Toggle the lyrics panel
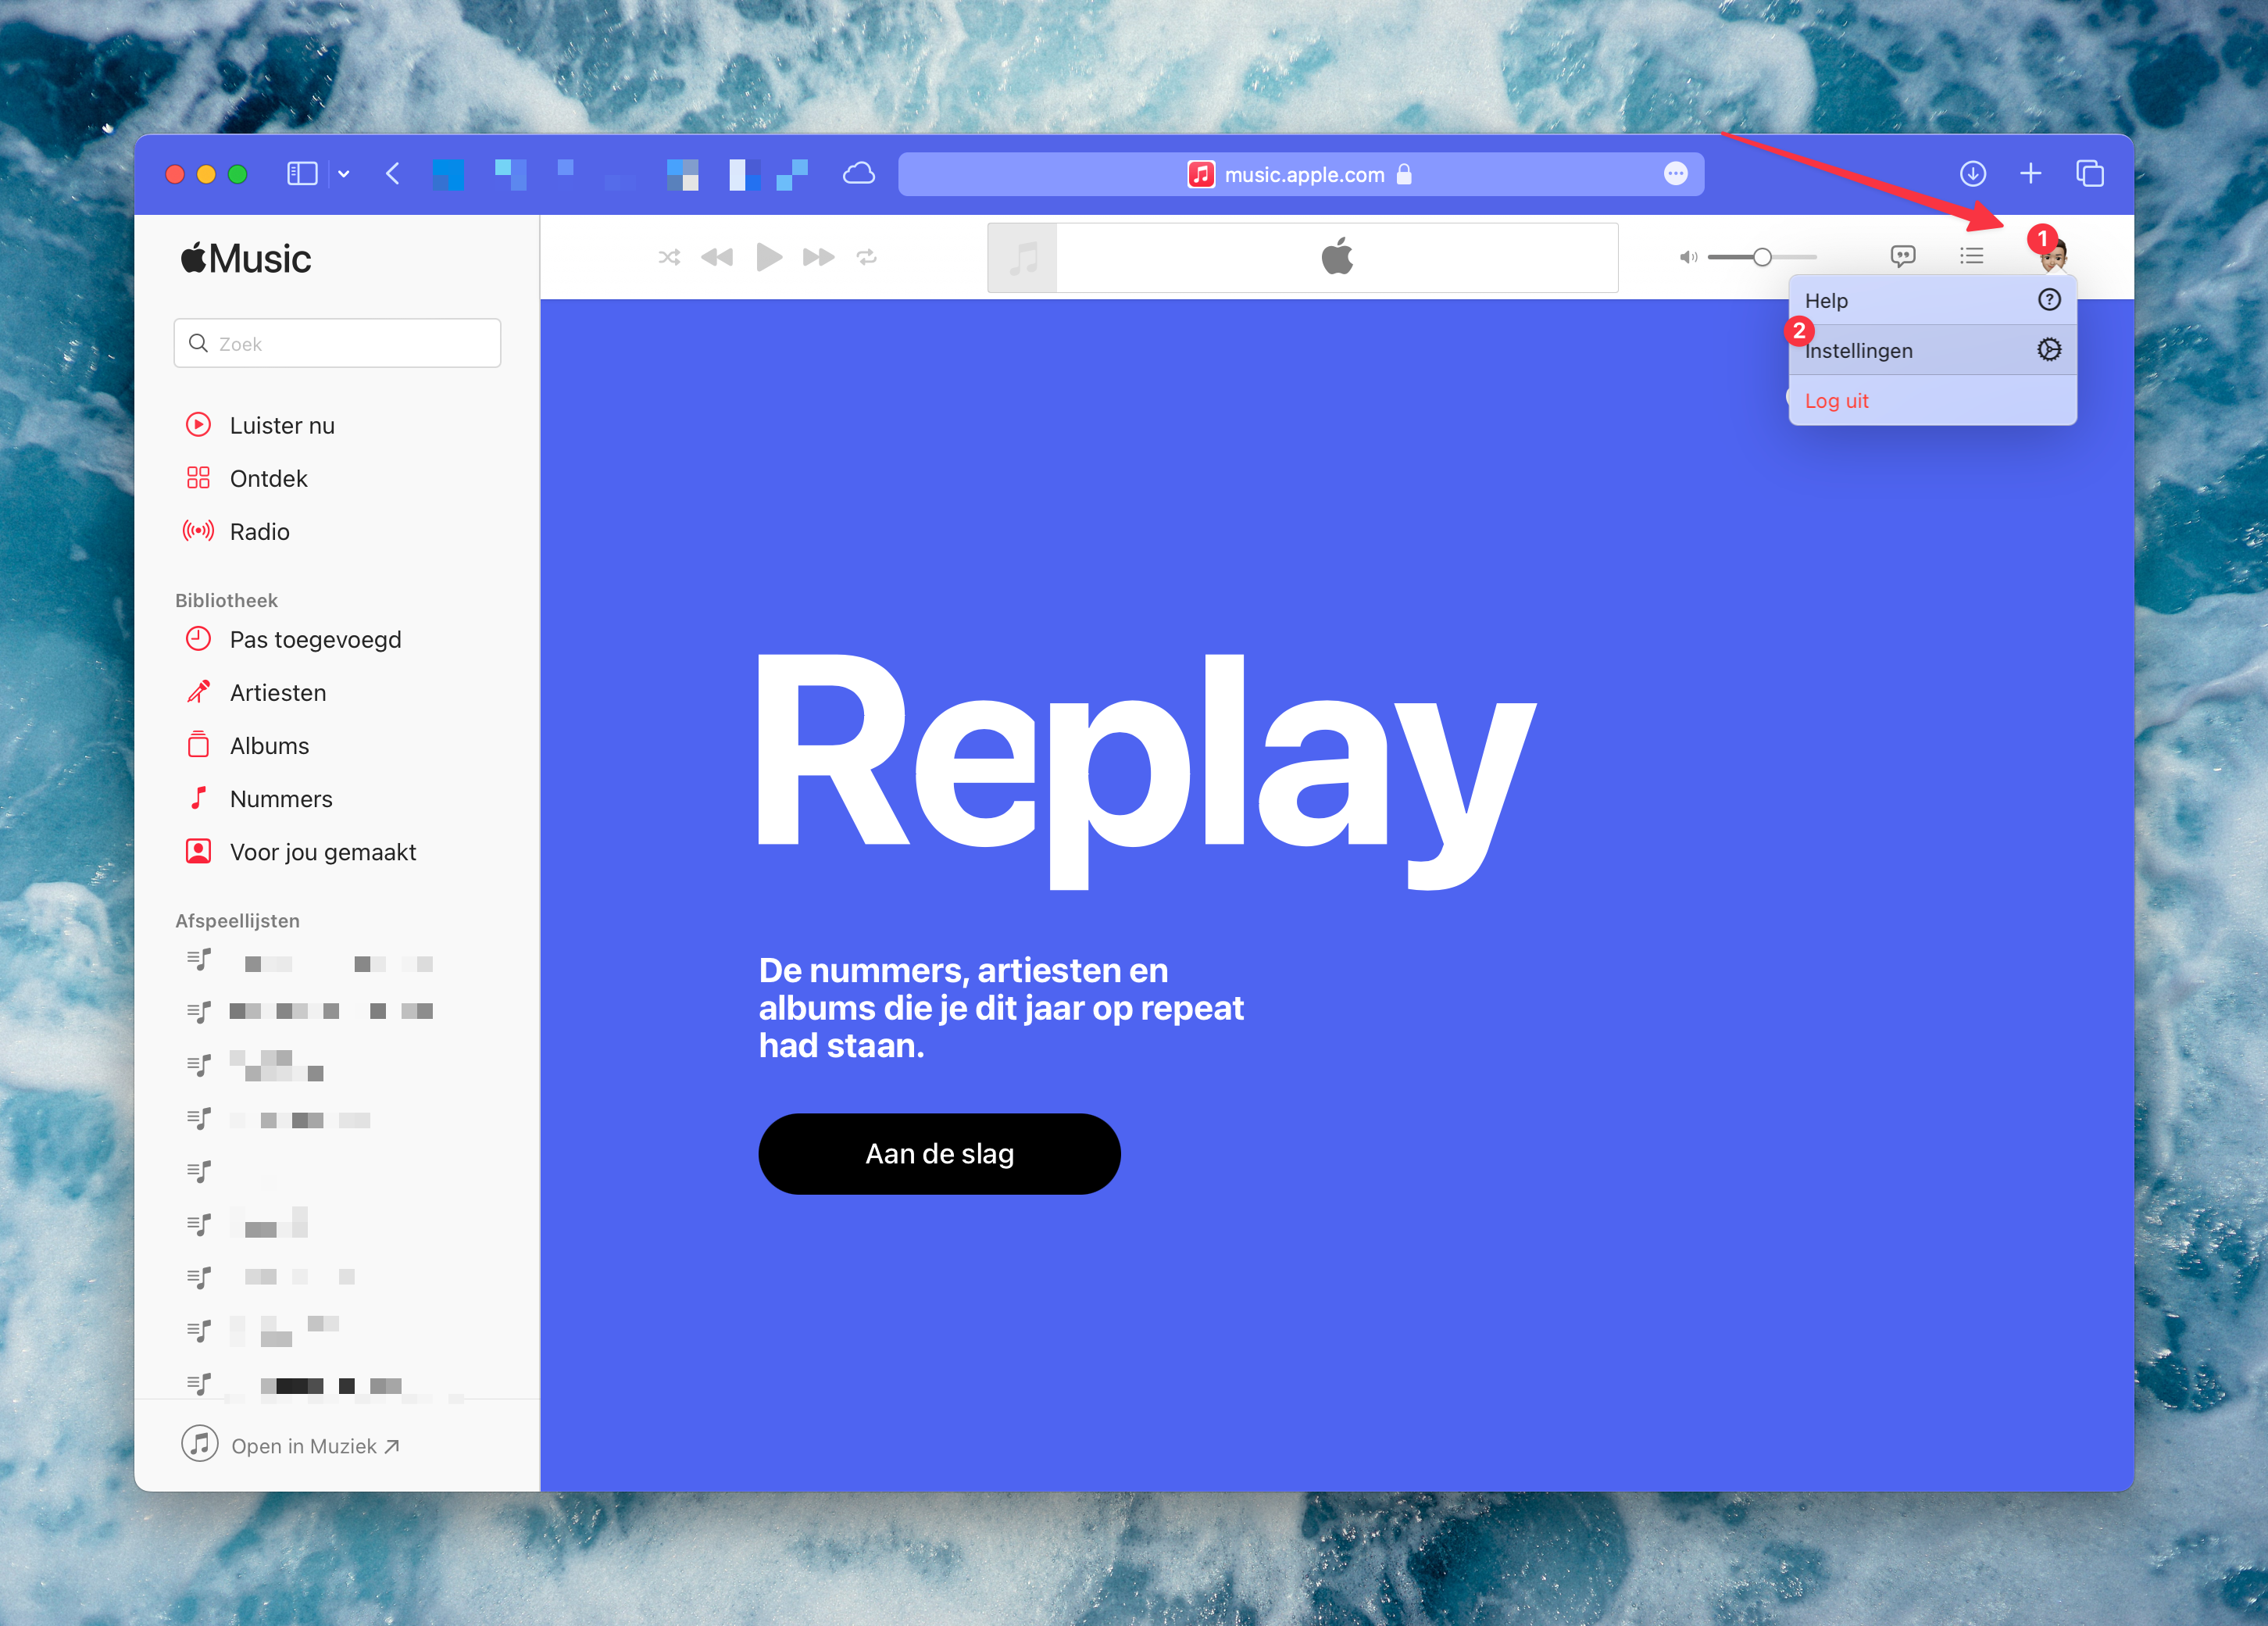2268x1626 pixels. [x=1903, y=256]
